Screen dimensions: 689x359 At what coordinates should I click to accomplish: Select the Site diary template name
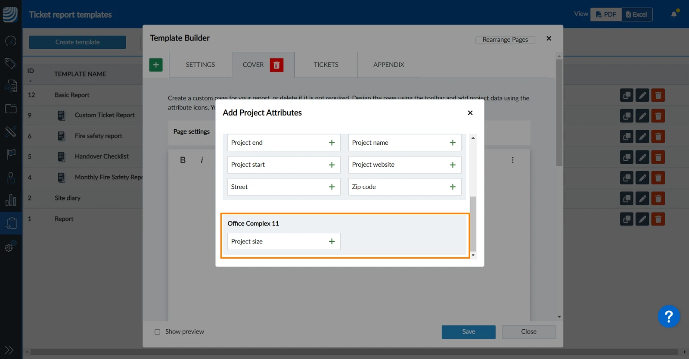point(68,198)
